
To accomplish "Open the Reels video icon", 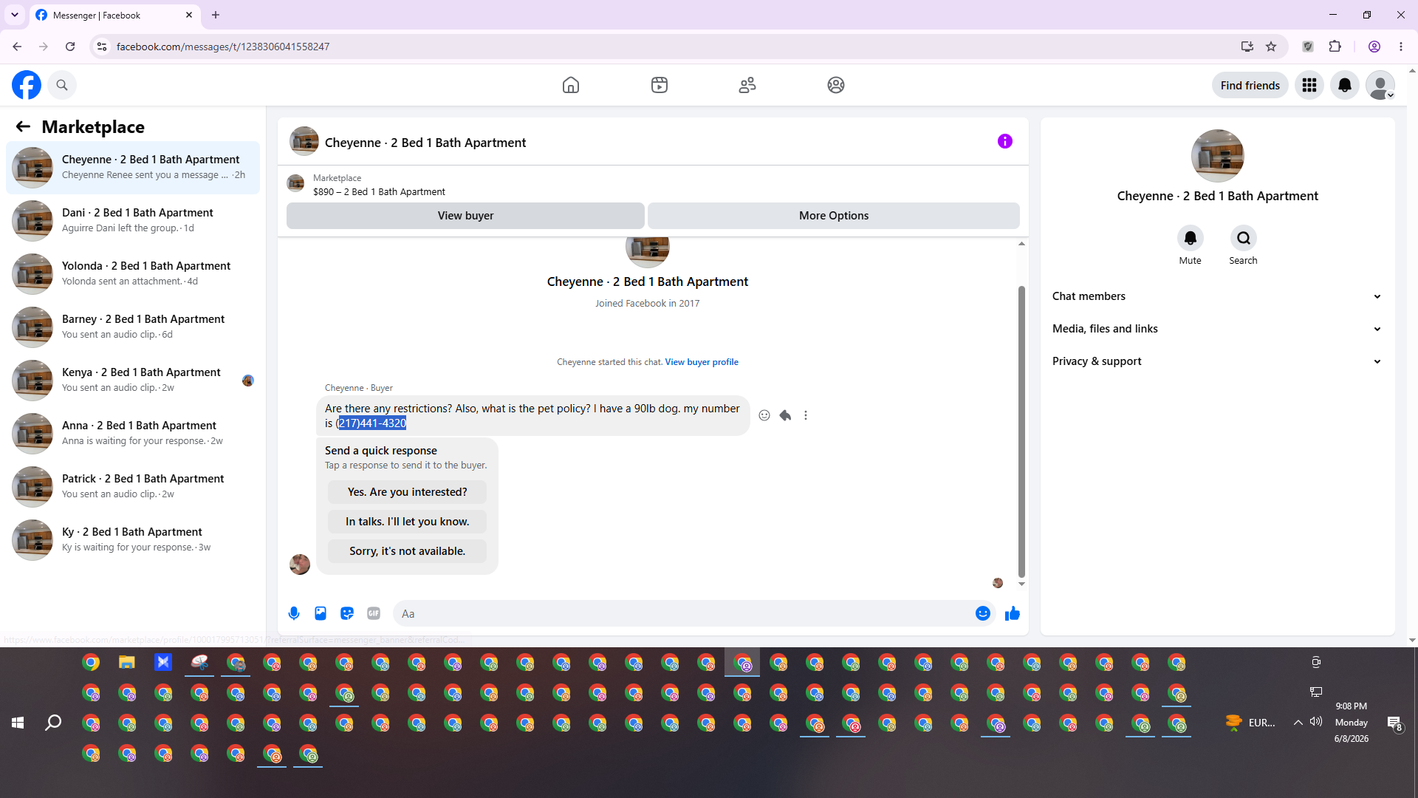I will 660,85.
